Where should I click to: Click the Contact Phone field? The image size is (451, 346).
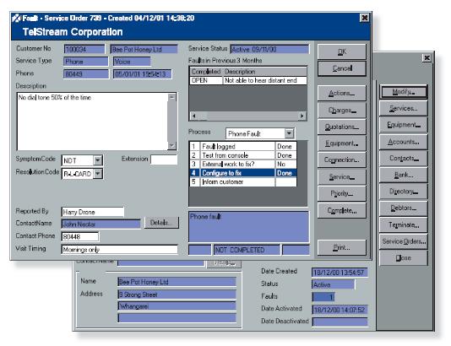click(x=80, y=237)
